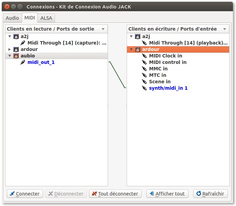The width and height of the screenshot is (236, 206).
Task: Switch to the Audio tab
Action: (x=12, y=18)
